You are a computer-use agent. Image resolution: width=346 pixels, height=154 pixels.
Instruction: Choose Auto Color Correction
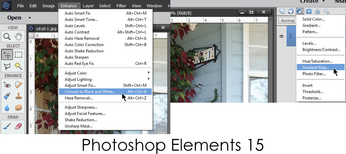pyautogui.click(x=106, y=45)
